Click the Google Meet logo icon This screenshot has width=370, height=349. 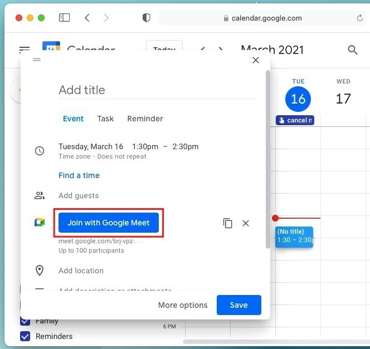coord(40,222)
